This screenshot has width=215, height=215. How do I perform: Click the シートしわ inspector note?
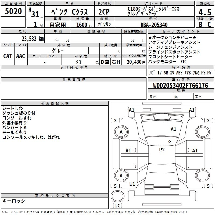[x=12, y=108]
